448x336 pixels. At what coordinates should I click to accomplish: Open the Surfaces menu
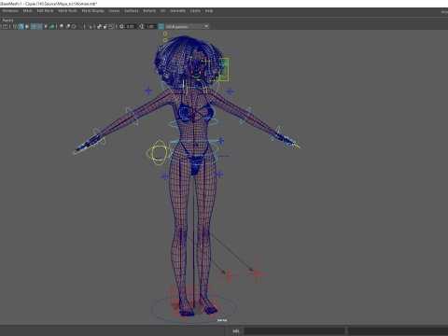coord(132,10)
